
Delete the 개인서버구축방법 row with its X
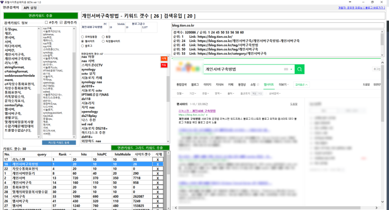click(x=158, y=164)
